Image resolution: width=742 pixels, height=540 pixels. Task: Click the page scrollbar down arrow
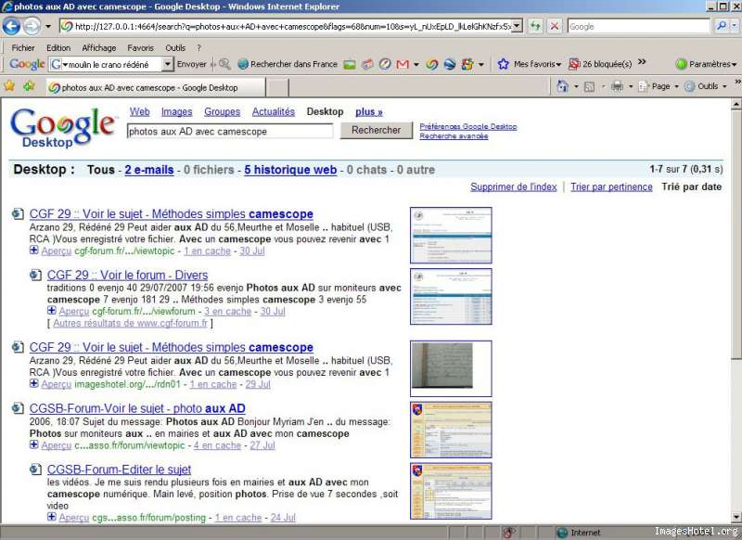tap(736, 517)
